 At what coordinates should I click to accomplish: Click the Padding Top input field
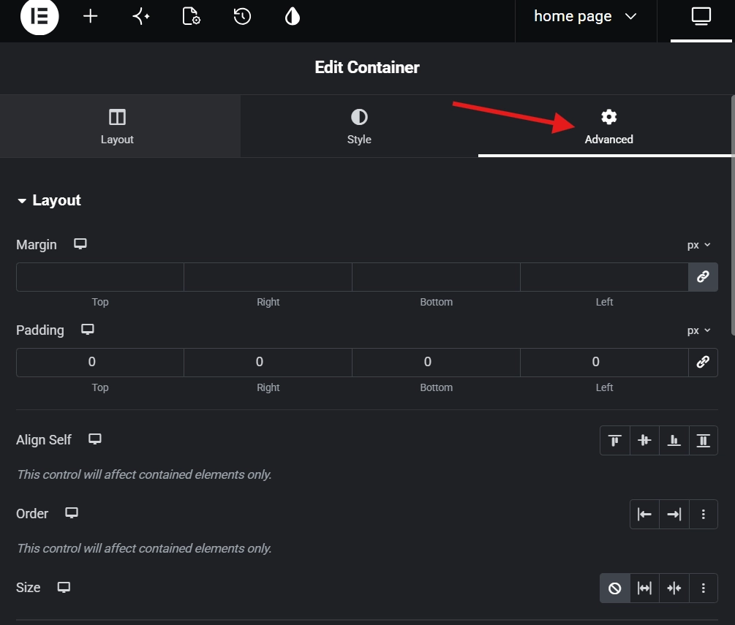[100, 362]
